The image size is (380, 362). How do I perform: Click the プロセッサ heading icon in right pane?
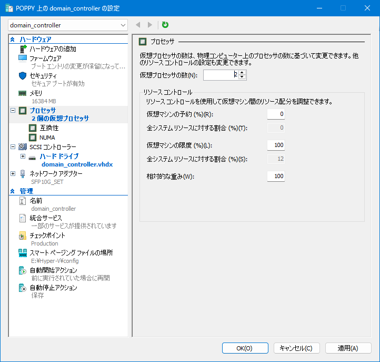(x=143, y=42)
